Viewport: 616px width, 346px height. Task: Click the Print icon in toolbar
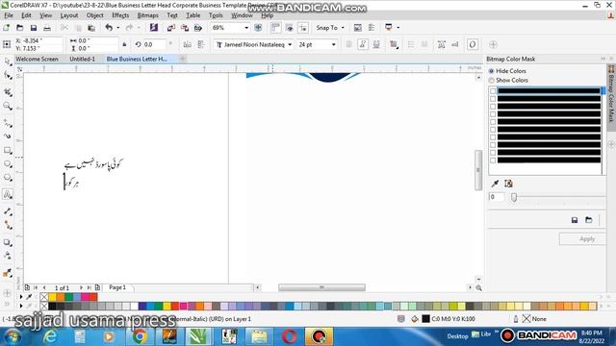click(47, 28)
